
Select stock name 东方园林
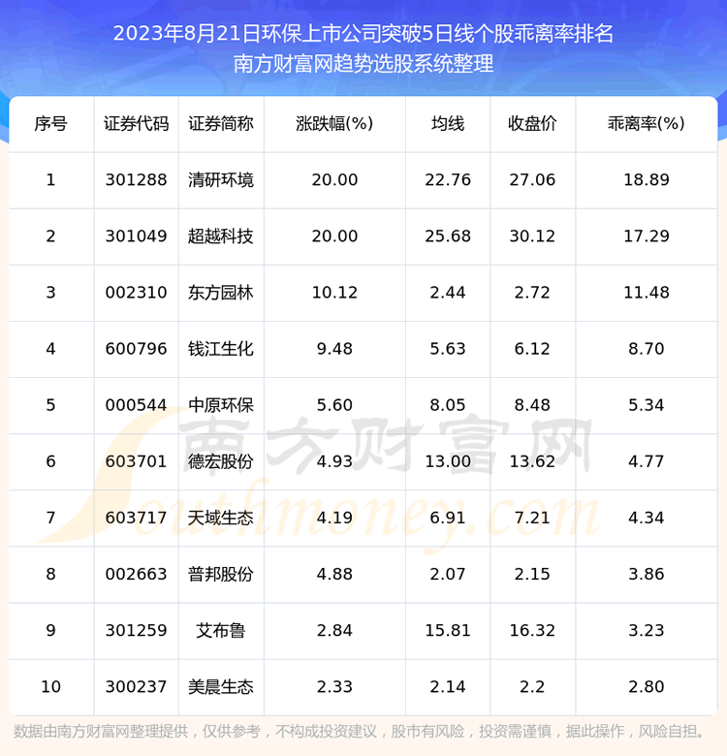[x=221, y=293]
